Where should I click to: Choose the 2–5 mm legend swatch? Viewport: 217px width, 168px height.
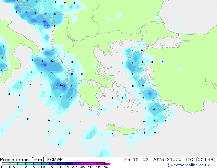(29, 164)
